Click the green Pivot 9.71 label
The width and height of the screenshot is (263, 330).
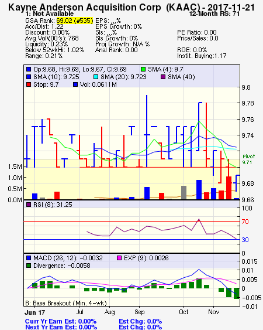(x=249, y=159)
